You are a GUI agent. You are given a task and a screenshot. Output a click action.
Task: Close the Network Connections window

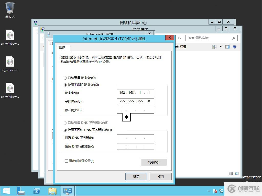(235, 28)
